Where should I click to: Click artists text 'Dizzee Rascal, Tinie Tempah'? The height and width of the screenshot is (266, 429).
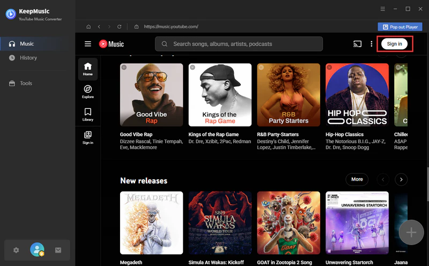point(151,142)
